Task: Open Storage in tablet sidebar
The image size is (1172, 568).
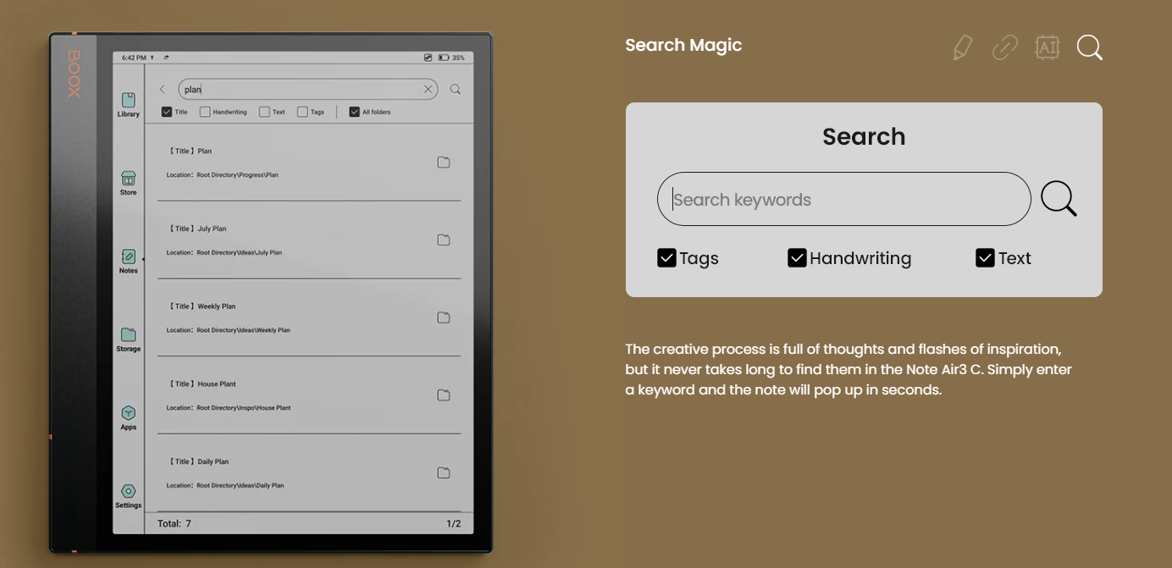Action: tap(129, 339)
